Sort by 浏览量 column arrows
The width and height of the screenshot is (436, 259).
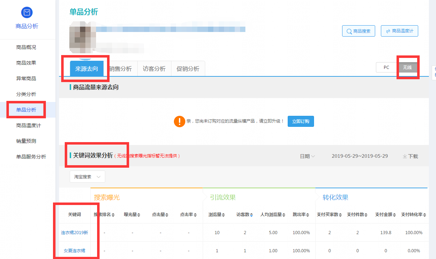point(224,215)
